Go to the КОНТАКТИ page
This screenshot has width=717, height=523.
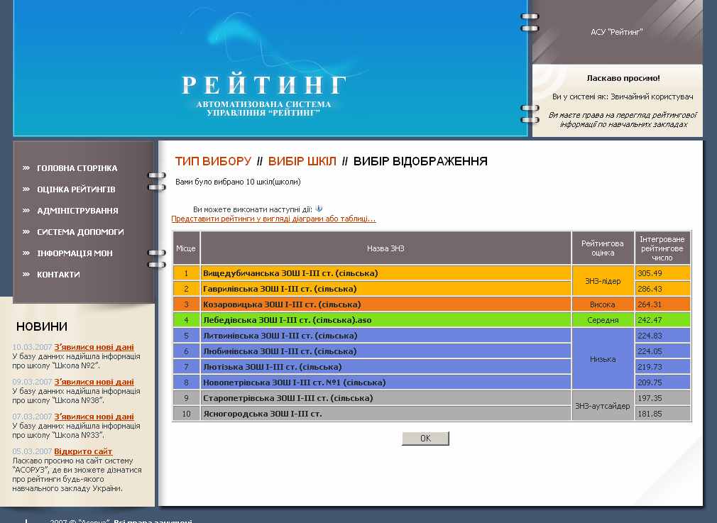58,275
